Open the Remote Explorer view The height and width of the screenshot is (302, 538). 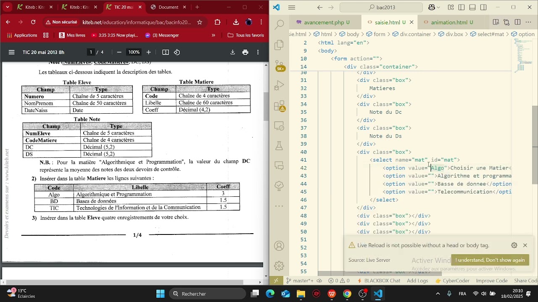pos(280,126)
